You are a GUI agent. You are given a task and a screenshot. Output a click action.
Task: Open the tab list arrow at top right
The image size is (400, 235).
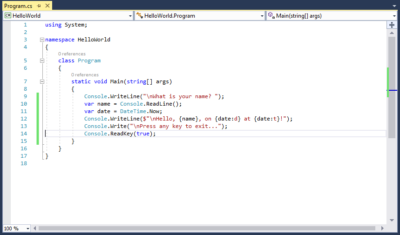pyautogui.click(x=394, y=6)
